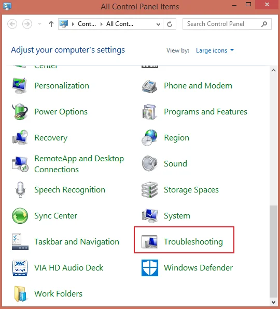
Task: Expand the chevron before All Cont... breadcrumb
Action: click(x=102, y=24)
